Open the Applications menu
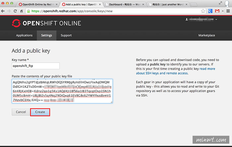Screen dimensions: 232x147 (x=24, y=35)
